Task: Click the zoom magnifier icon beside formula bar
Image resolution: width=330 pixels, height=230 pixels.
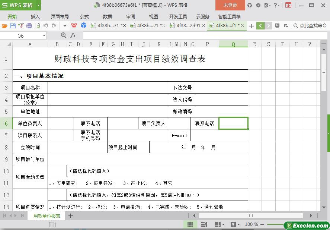Action: coord(64,35)
